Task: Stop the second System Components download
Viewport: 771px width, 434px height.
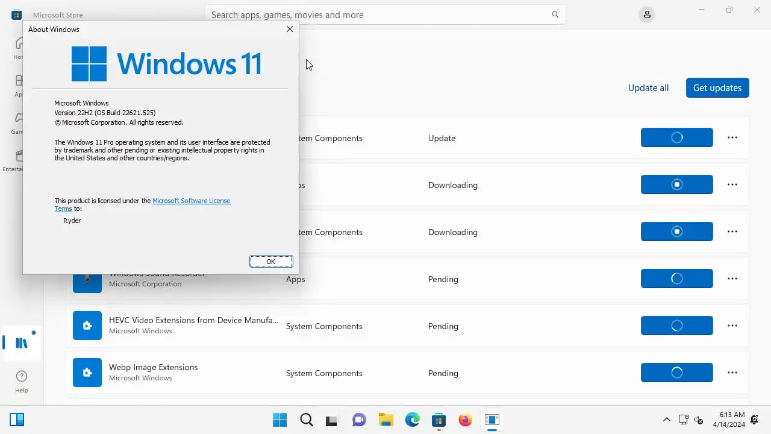Action: tap(677, 231)
